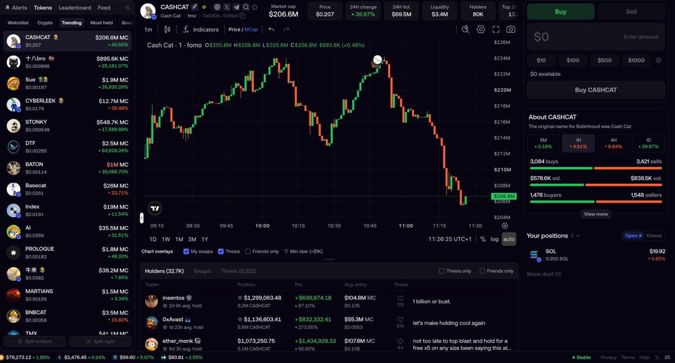Collapse the sidebar with double-chevron icon
This screenshot has width=675, height=363.
click(x=127, y=8)
